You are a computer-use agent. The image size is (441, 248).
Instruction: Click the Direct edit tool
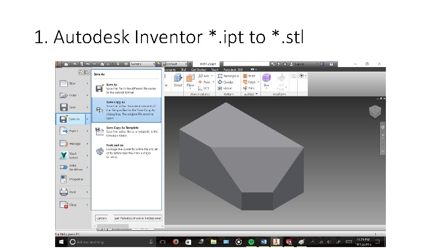coord(178,80)
